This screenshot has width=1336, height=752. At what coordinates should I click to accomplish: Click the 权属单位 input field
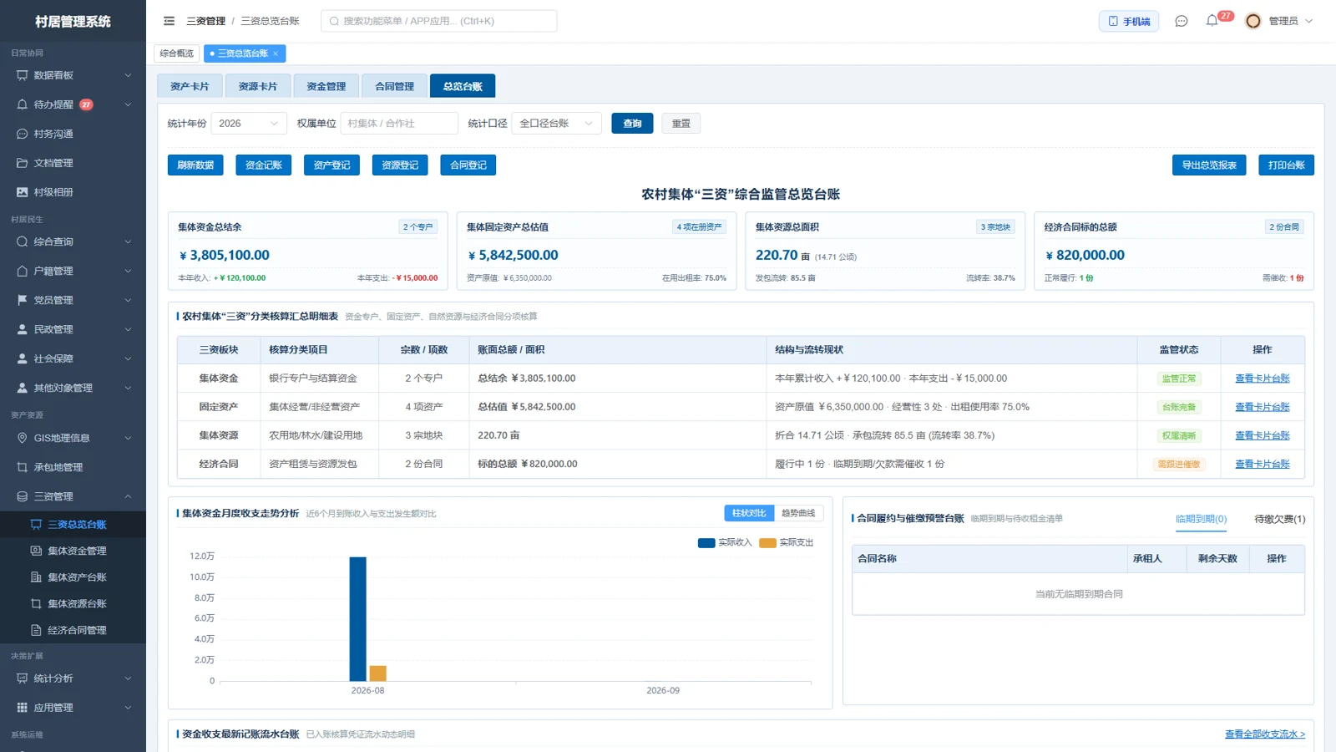(399, 124)
